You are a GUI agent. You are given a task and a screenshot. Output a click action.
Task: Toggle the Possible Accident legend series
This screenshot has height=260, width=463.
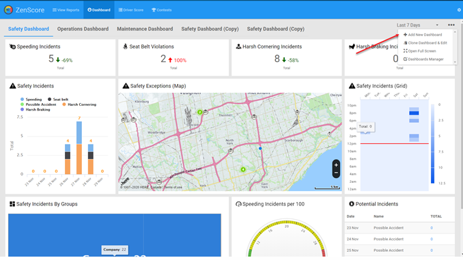38,104
